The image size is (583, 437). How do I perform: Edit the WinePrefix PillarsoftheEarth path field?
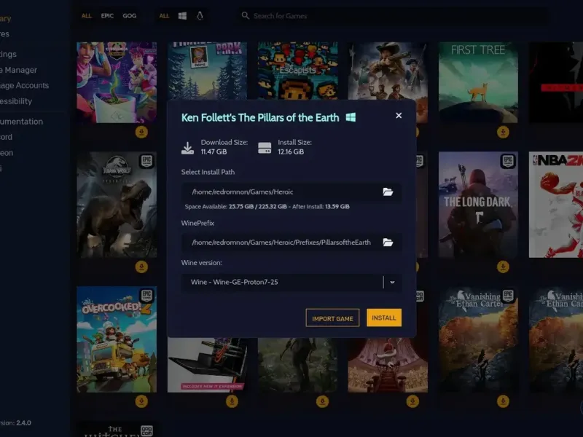291,243
